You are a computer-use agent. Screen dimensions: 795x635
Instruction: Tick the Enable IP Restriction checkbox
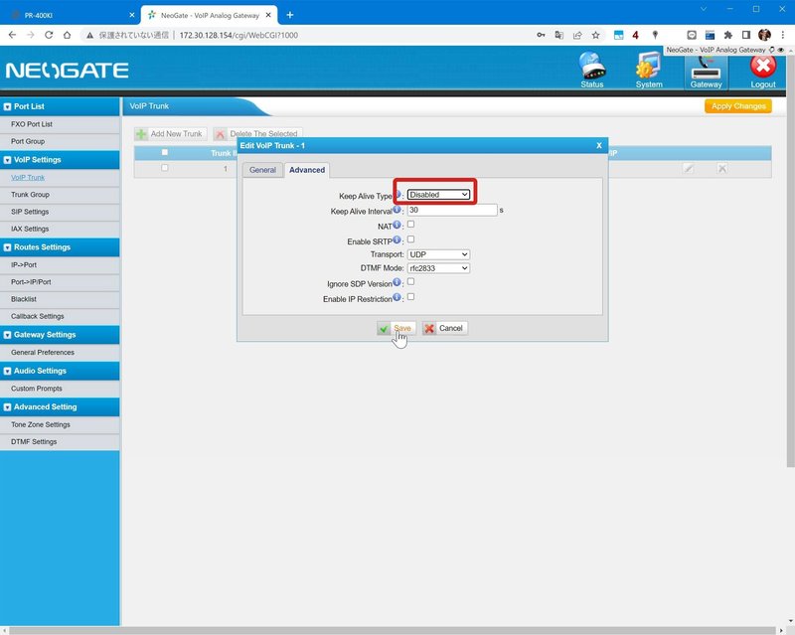410,297
